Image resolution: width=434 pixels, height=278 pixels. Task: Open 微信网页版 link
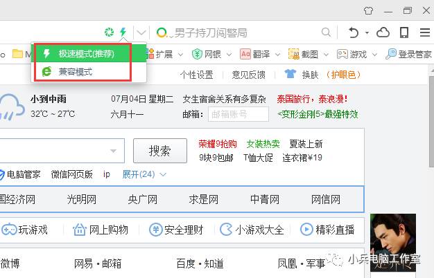pos(71,174)
